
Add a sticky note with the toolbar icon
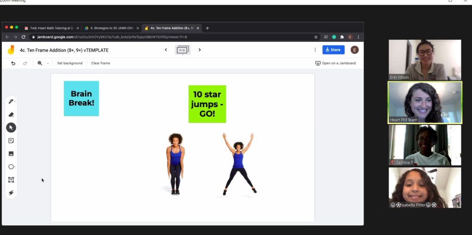coord(11,141)
